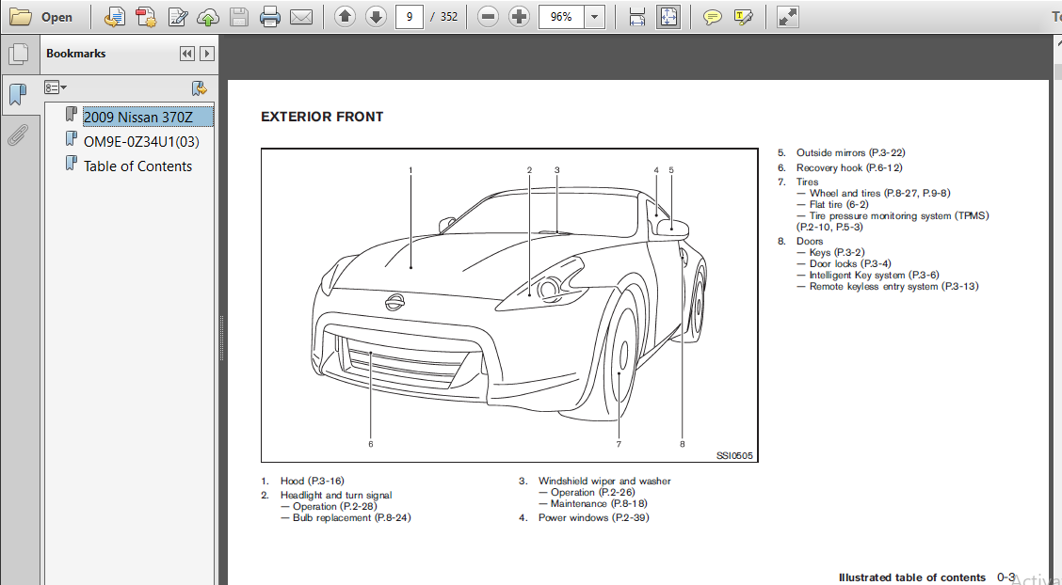Click the Open folder button
The height and width of the screenshot is (585, 1062).
(x=40, y=17)
